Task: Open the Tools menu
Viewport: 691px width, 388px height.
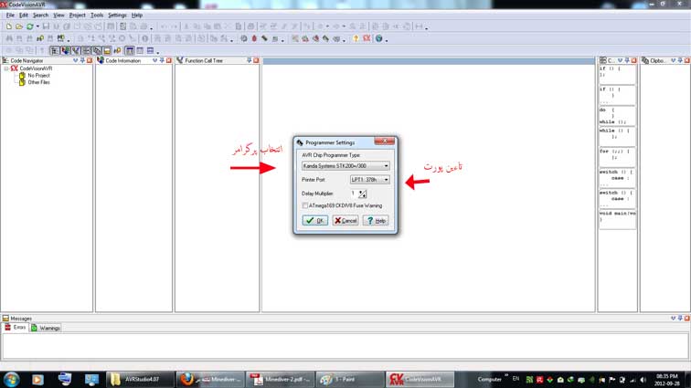Action: click(97, 15)
